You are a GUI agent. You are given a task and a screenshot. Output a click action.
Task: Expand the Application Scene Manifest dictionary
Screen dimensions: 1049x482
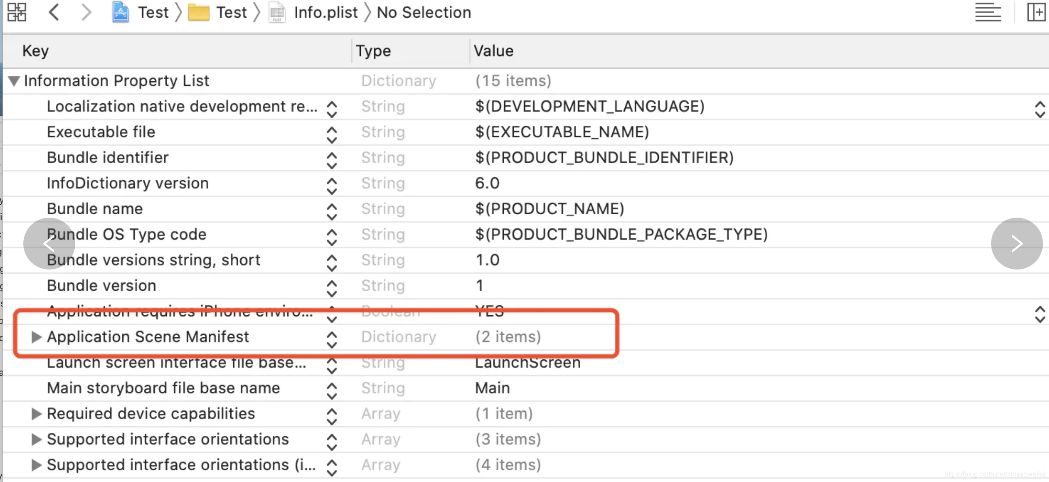click(x=36, y=337)
